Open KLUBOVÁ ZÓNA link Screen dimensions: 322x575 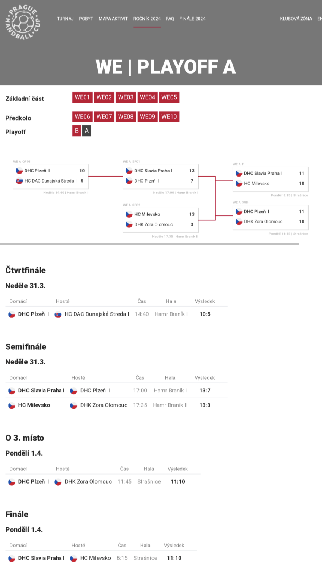(x=296, y=19)
